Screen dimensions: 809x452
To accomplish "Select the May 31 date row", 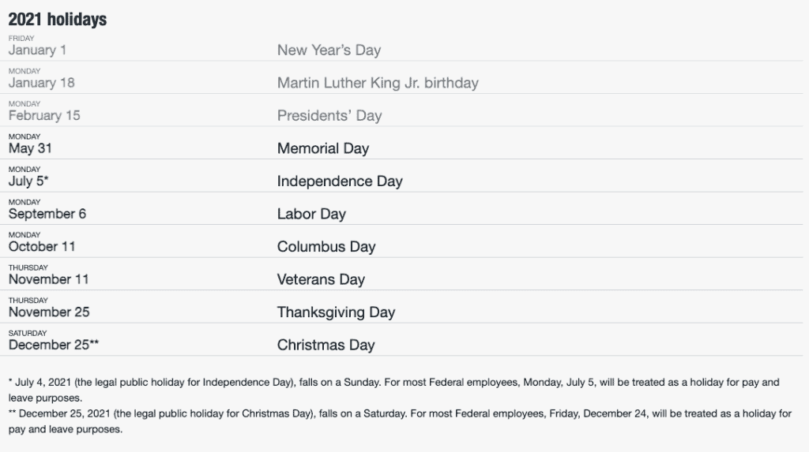I will tap(30, 148).
